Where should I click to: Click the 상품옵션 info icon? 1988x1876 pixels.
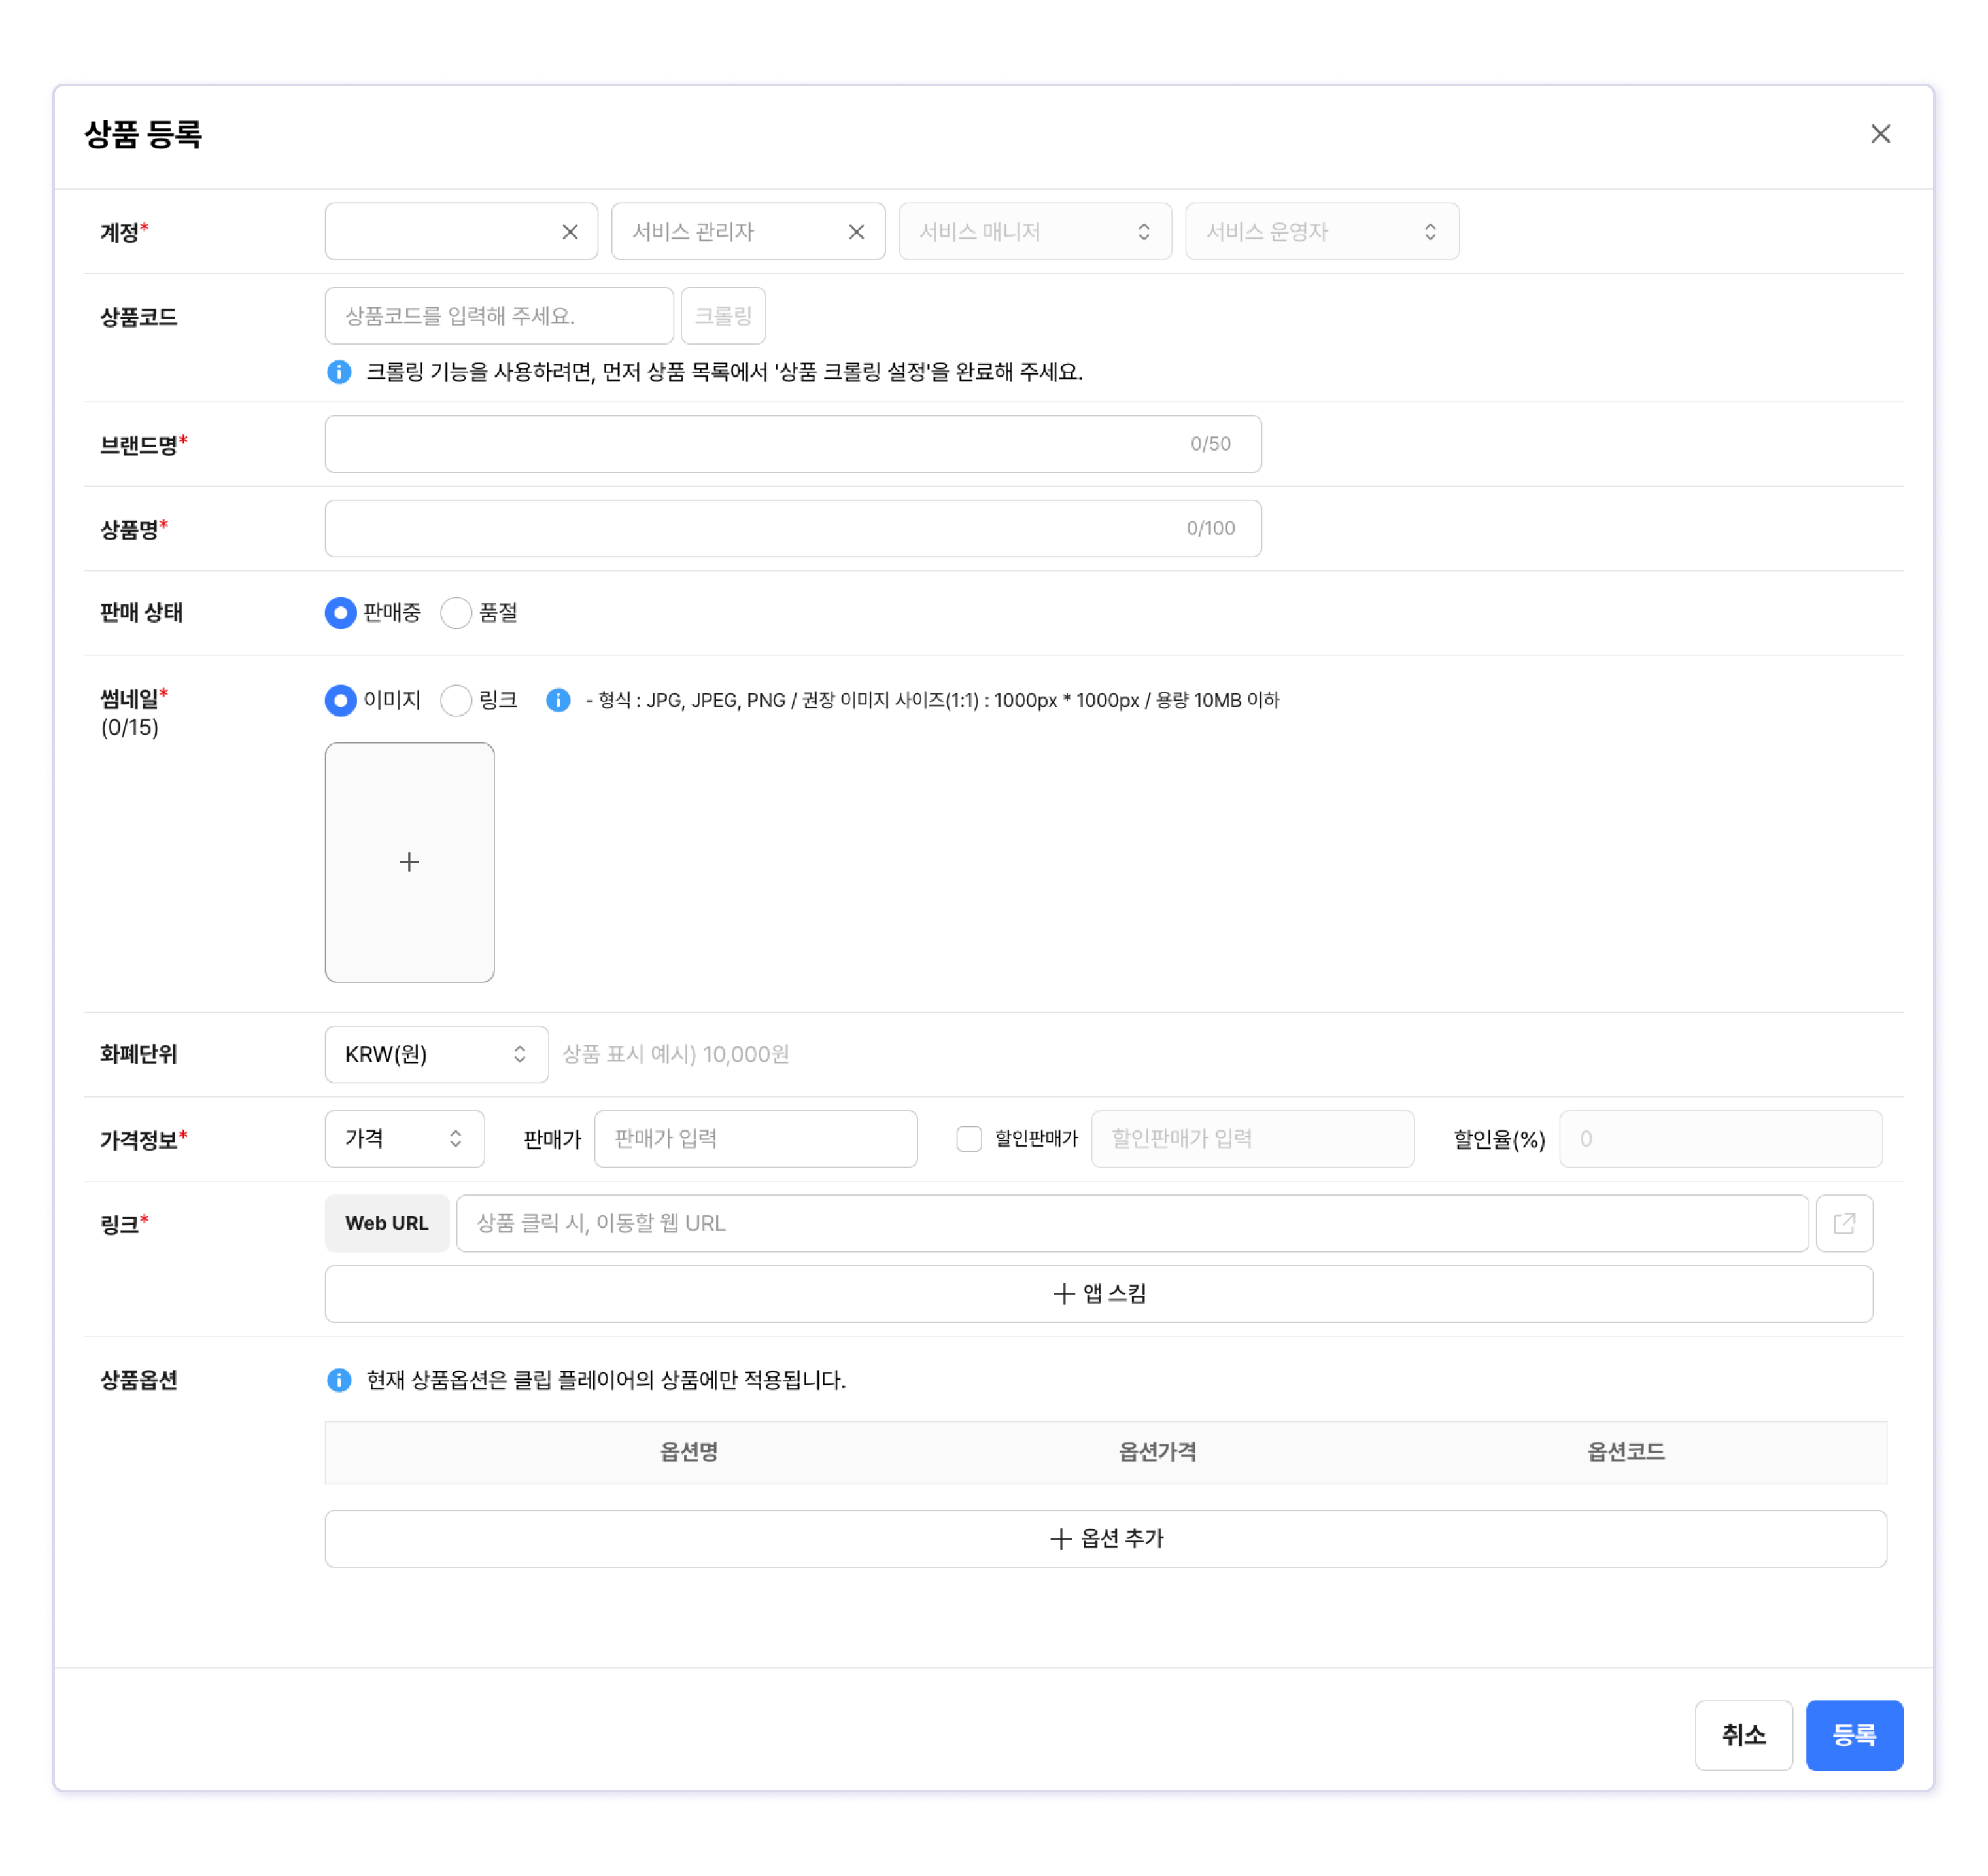coord(339,1380)
